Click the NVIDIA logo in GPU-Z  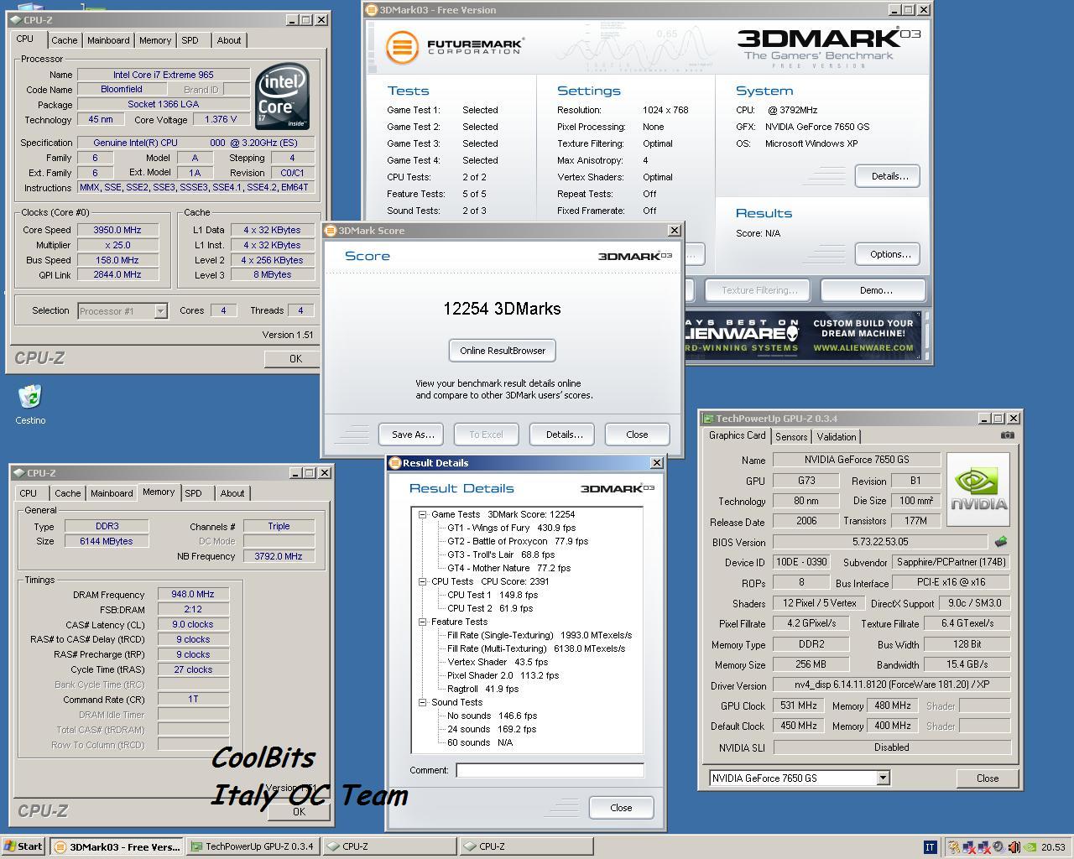pyautogui.click(x=978, y=489)
